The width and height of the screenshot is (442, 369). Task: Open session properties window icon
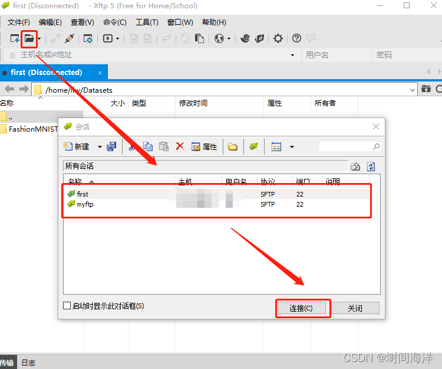(88, 38)
